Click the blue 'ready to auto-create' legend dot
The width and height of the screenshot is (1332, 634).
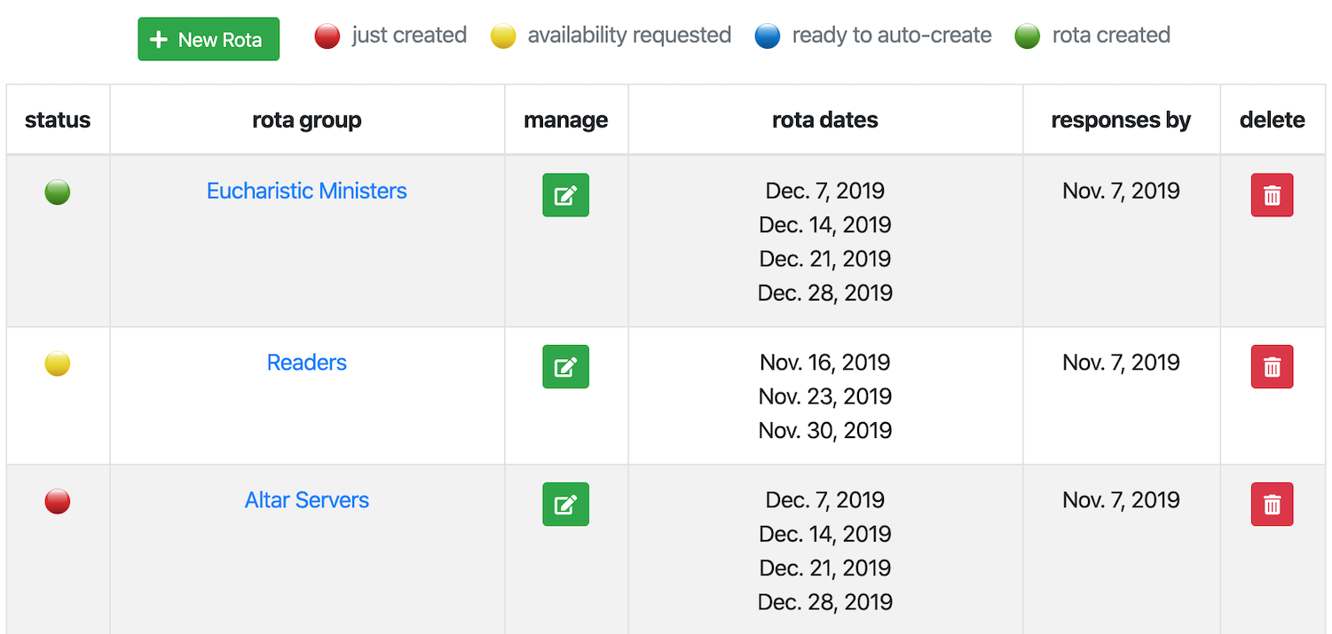768,36
